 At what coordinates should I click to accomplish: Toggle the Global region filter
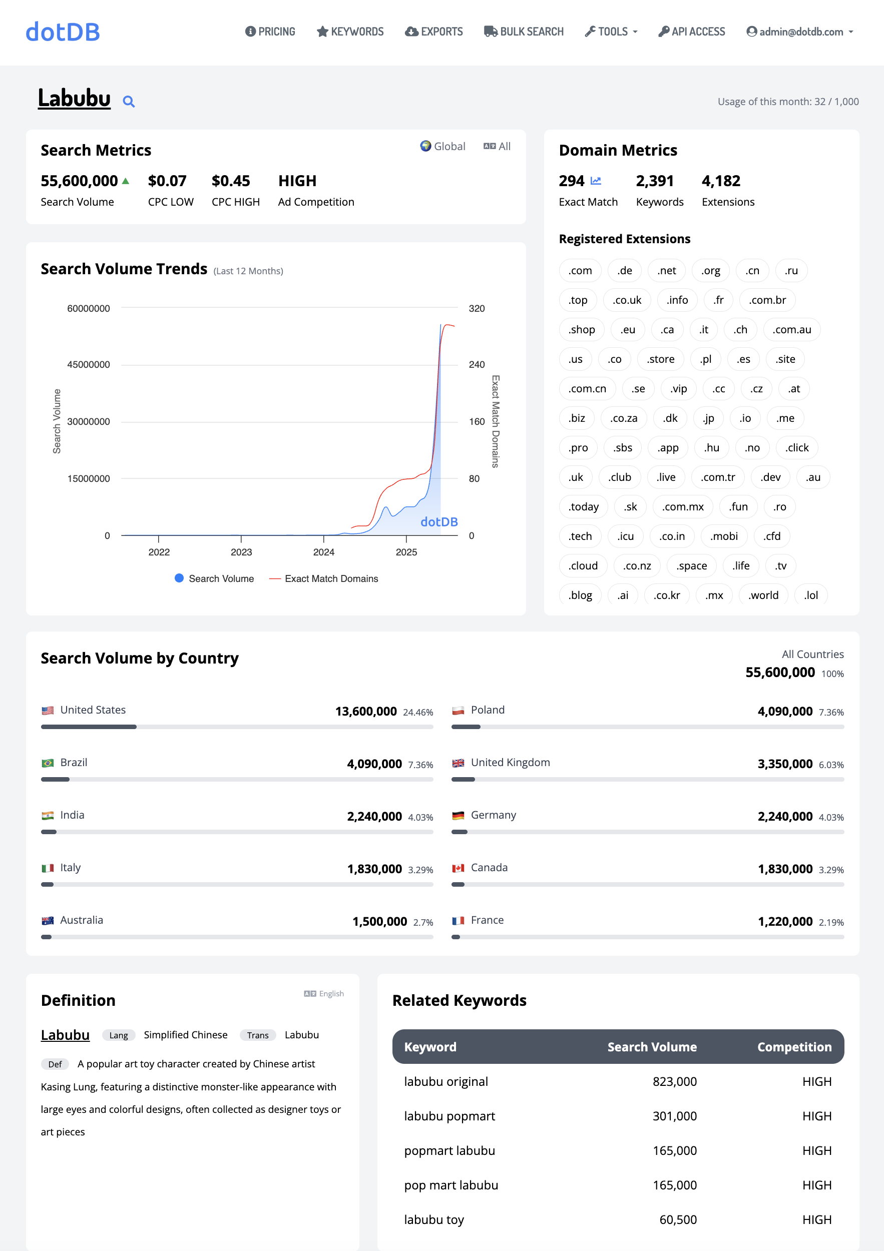point(443,146)
